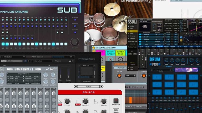
Task: Click the 32nd NOTE GRID button
Action: [x=137, y=87]
